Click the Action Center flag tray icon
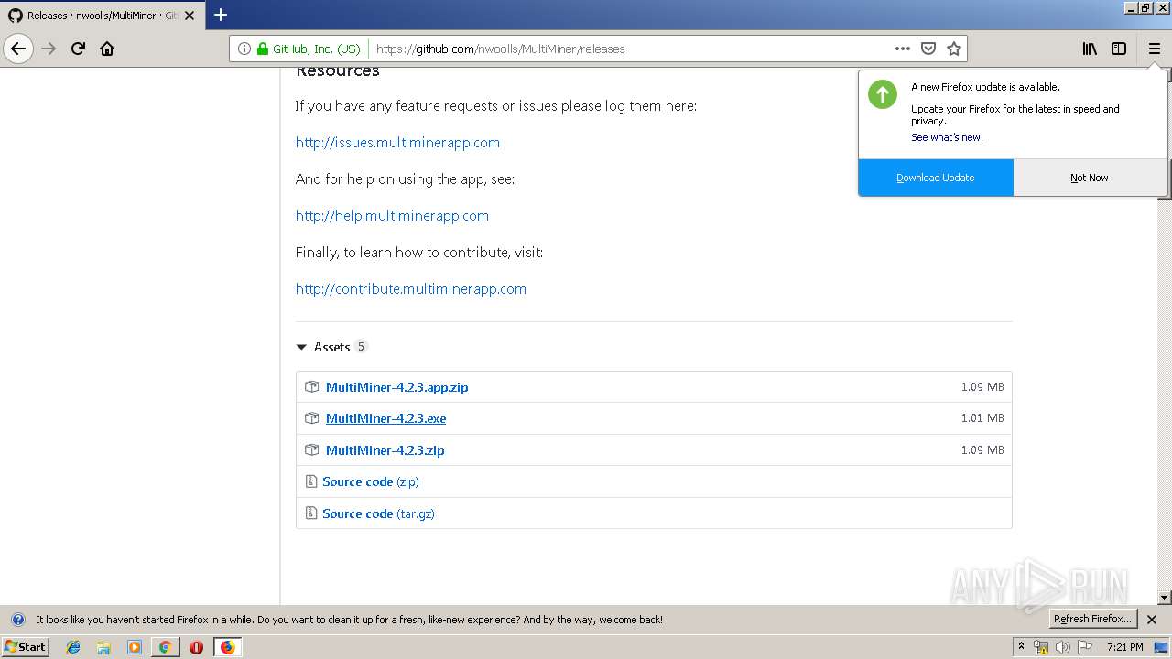The width and height of the screenshot is (1172, 659). [x=1084, y=647]
